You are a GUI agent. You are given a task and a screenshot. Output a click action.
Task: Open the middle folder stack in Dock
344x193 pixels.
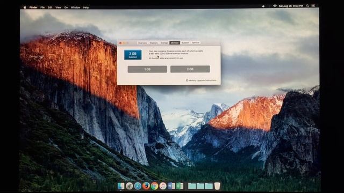pyautogui.click(x=200, y=186)
